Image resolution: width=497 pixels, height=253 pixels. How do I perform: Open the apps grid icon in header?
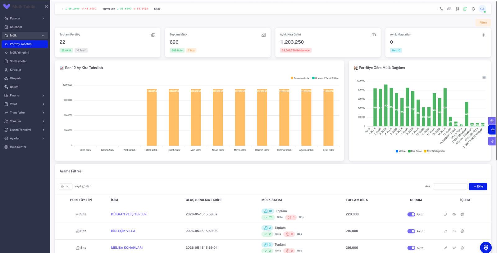[x=458, y=9]
